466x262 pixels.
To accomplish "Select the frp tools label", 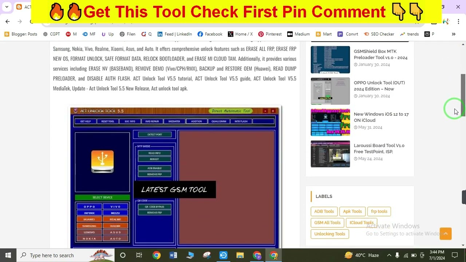I will [x=379, y=211].
